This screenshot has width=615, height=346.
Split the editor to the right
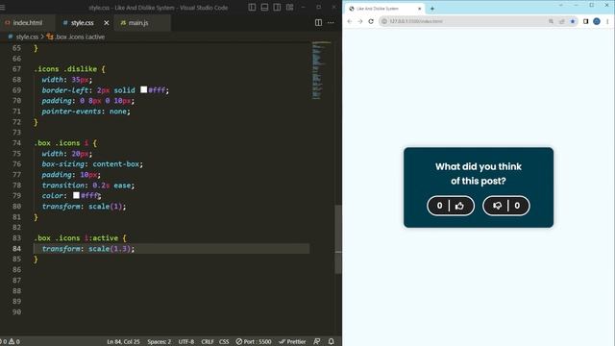318,23
